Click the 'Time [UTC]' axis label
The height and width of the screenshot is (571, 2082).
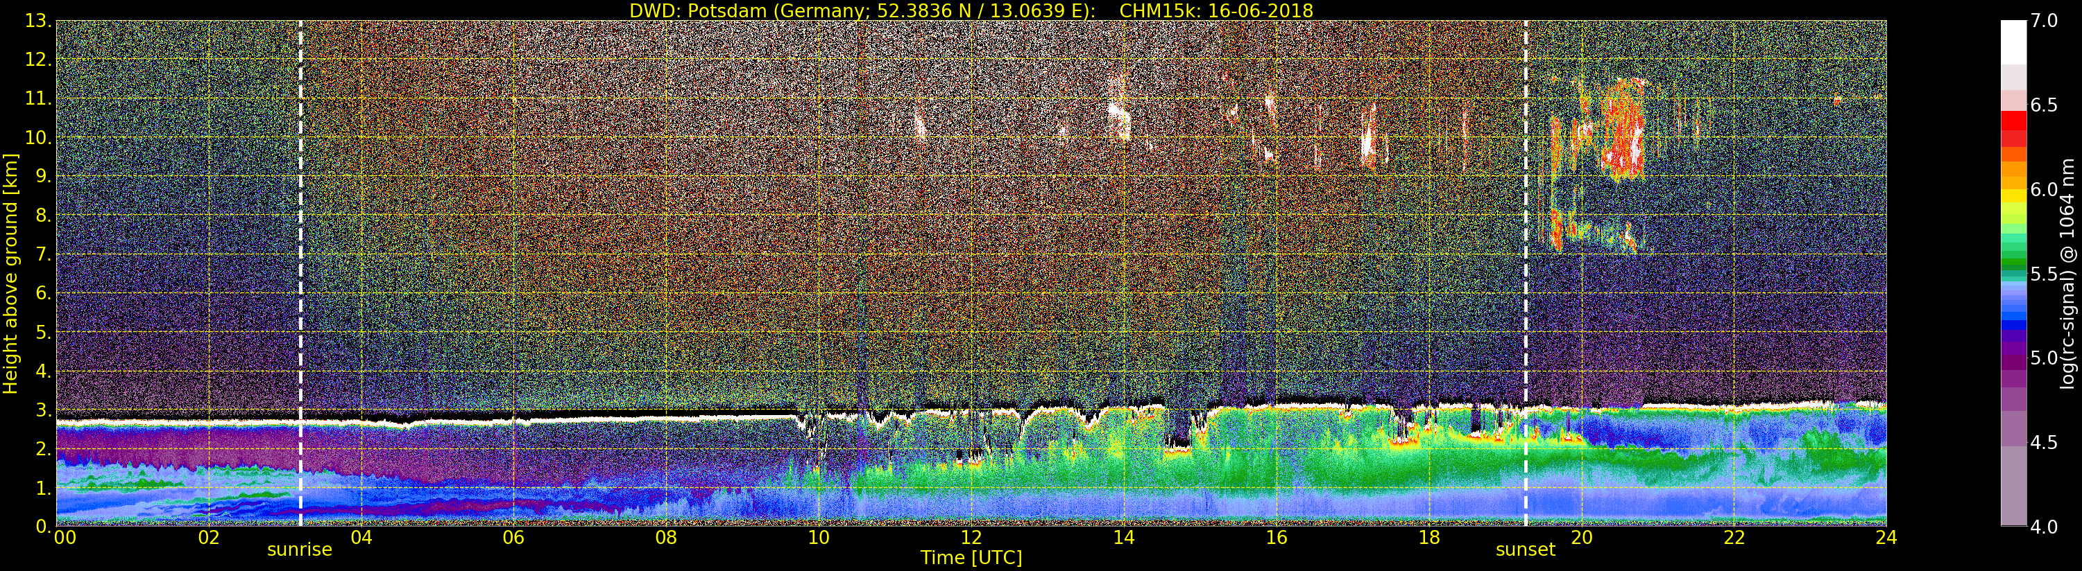coord(971,557)
